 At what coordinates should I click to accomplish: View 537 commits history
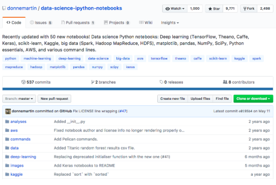coord(36,82)
